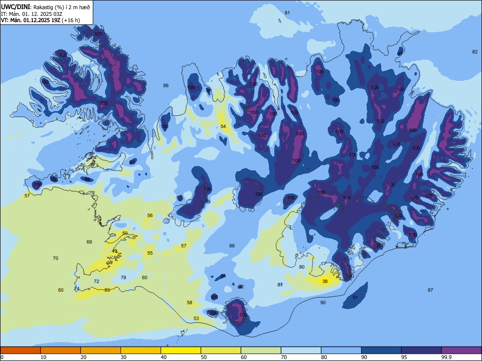Image resolution: width=482 pixels, height=361 pixels.
Task: Click the map value '92'
Action: (241, 287)
